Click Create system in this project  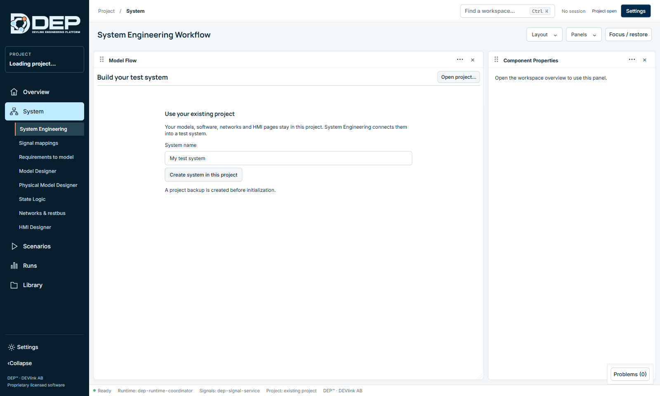(x=203, y=175)
